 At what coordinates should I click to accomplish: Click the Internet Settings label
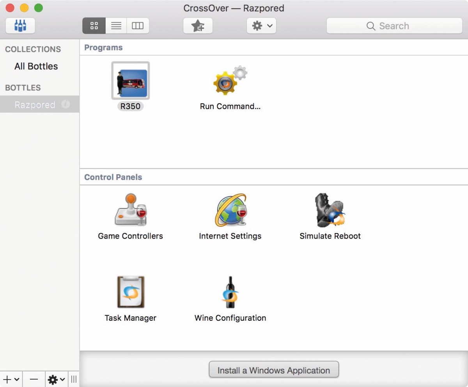pyautogui.click(x=230, y=236)
